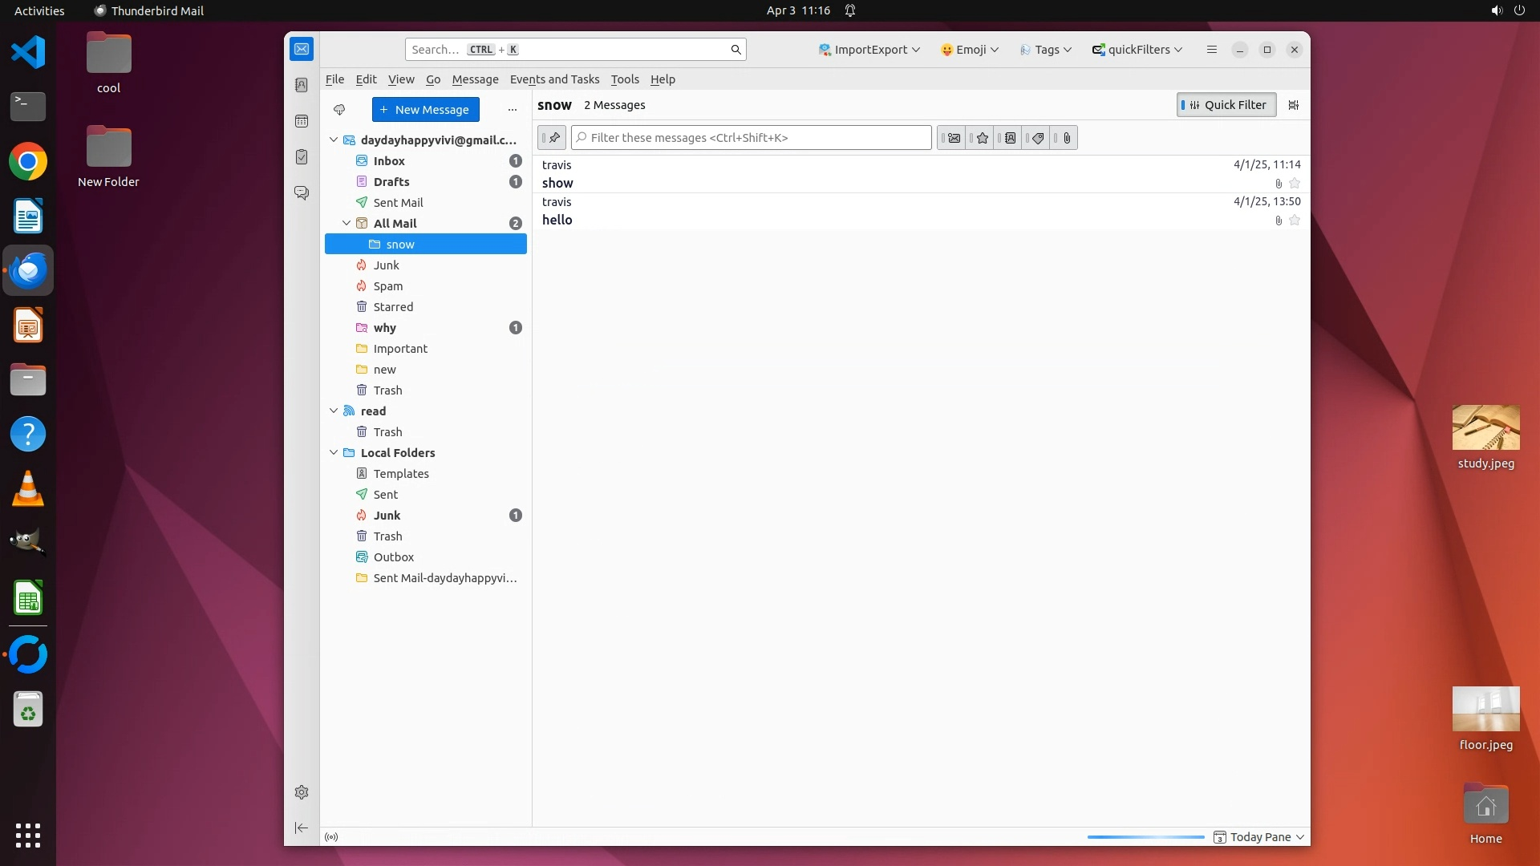1540x866 pixels.
Task: Open message list display options
Action: click(x=1293, y=105)
